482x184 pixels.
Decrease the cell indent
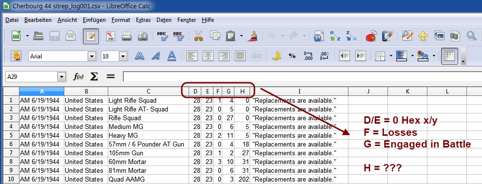[x=345, y=56]
